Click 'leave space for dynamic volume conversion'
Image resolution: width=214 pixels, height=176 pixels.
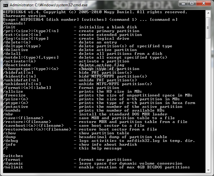click(x=131, y=163)
